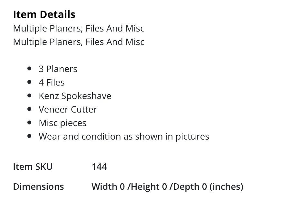Click the '(inches)' unit text
The width and height of the screenshot is (283, 210).
[226, 187]
